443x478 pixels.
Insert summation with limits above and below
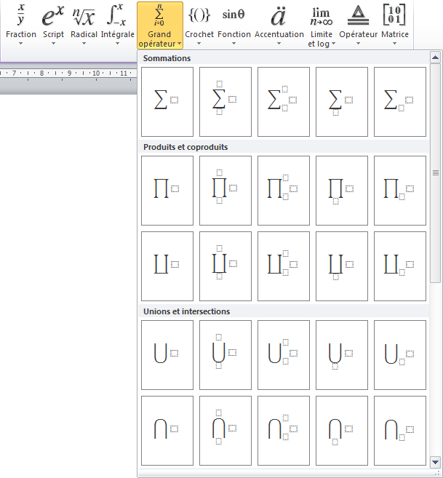point(226,102)
